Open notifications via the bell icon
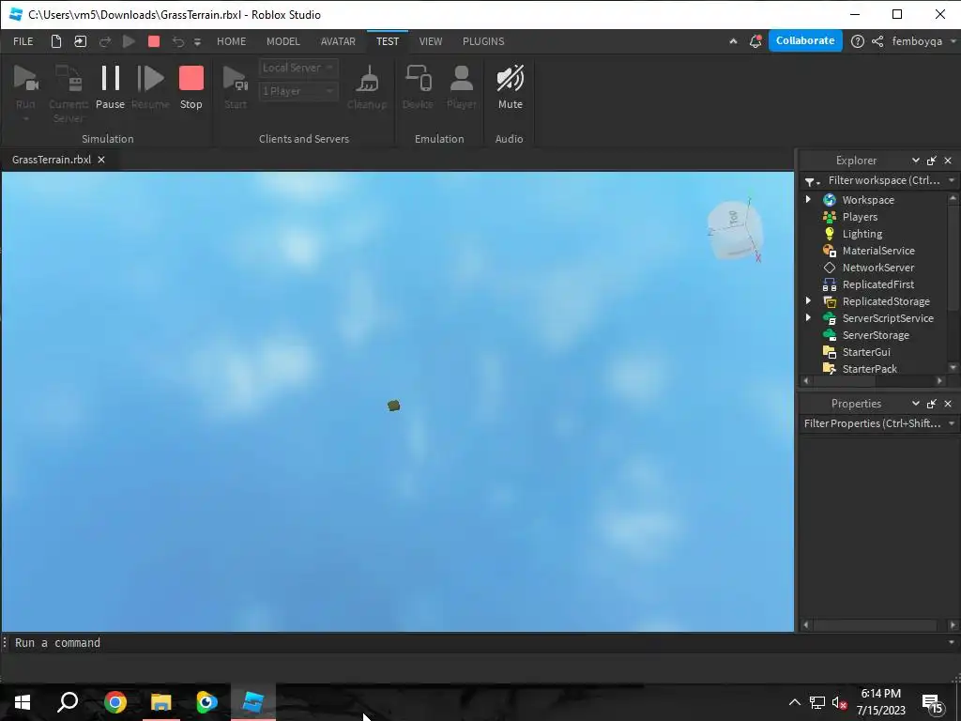961x721 pixels. [x=755, y=41]
